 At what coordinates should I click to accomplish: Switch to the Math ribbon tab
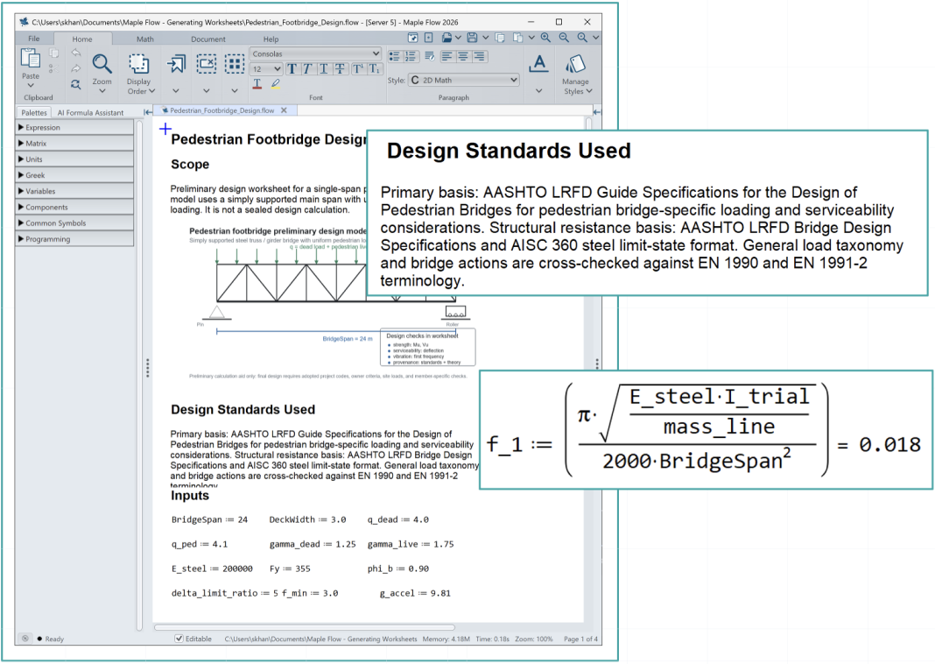pyautogui.click(x=145, y=39)
